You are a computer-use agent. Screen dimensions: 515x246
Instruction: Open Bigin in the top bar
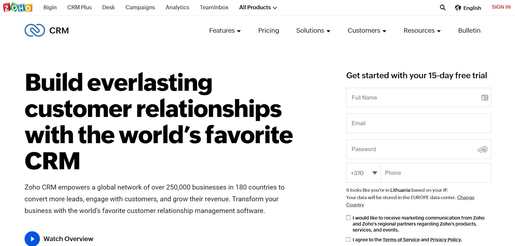(50, 7)
